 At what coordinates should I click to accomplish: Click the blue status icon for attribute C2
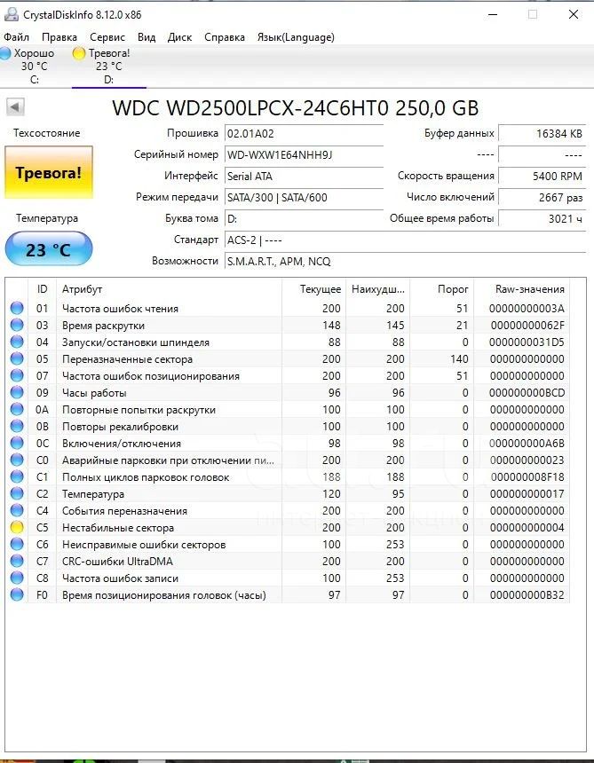pos(17,493)
